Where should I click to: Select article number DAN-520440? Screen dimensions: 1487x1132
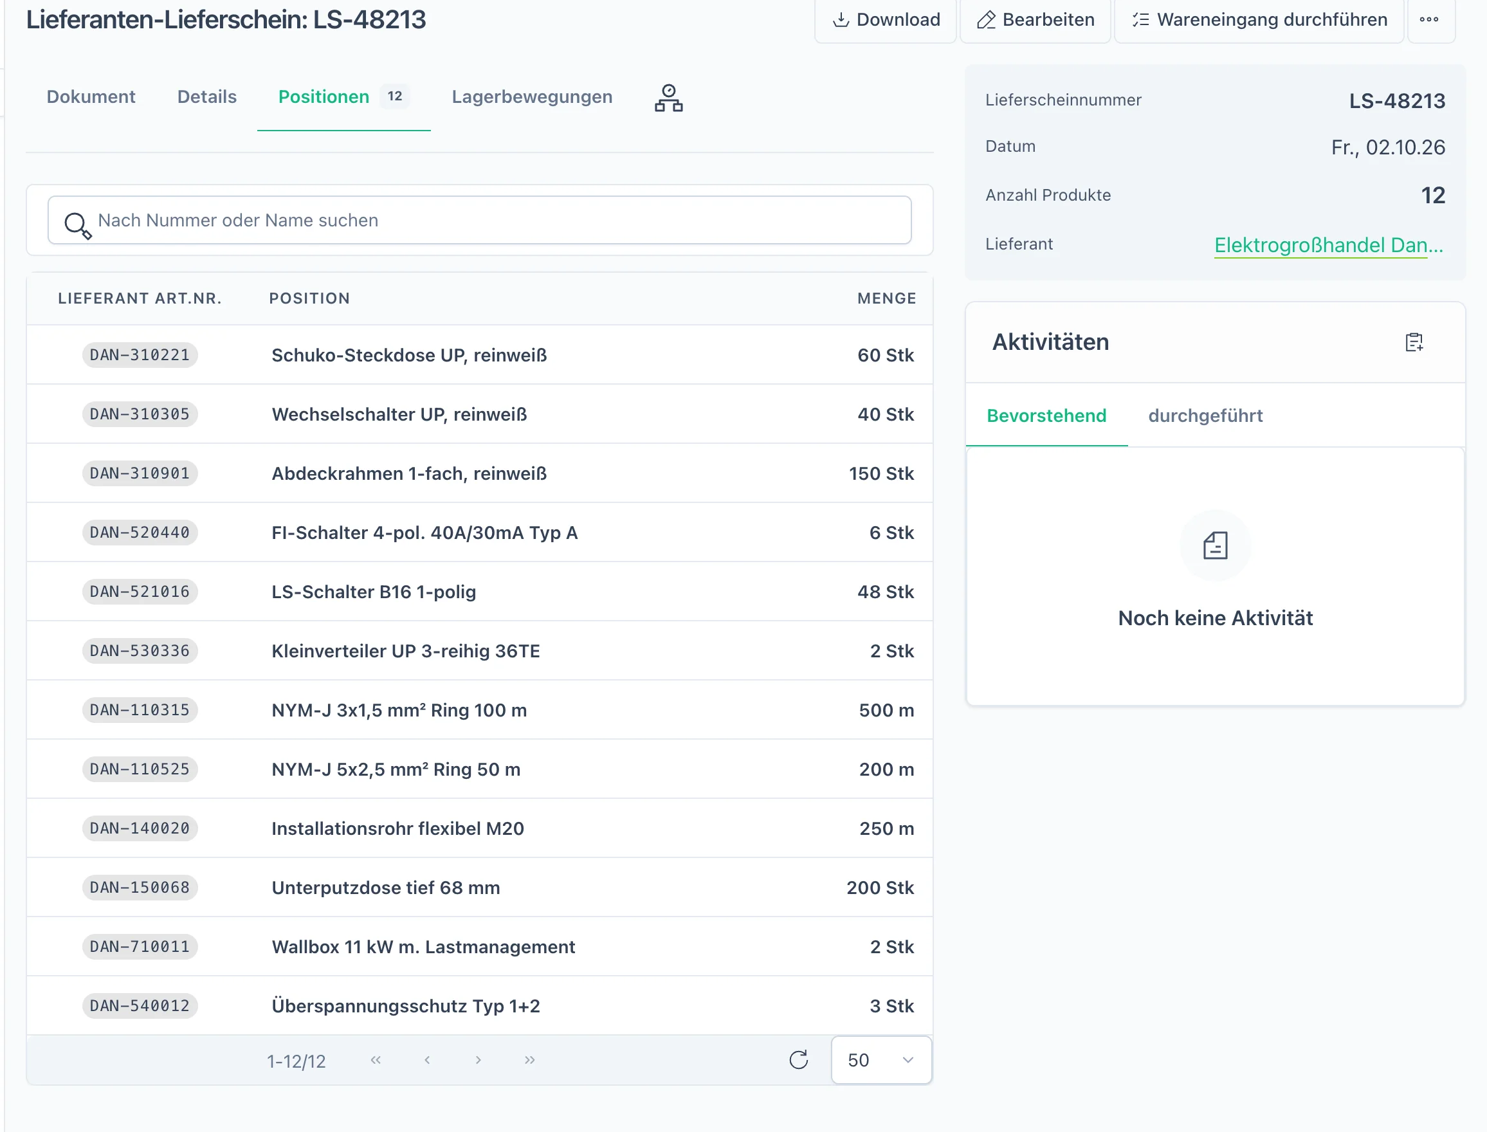click(140, 533)
